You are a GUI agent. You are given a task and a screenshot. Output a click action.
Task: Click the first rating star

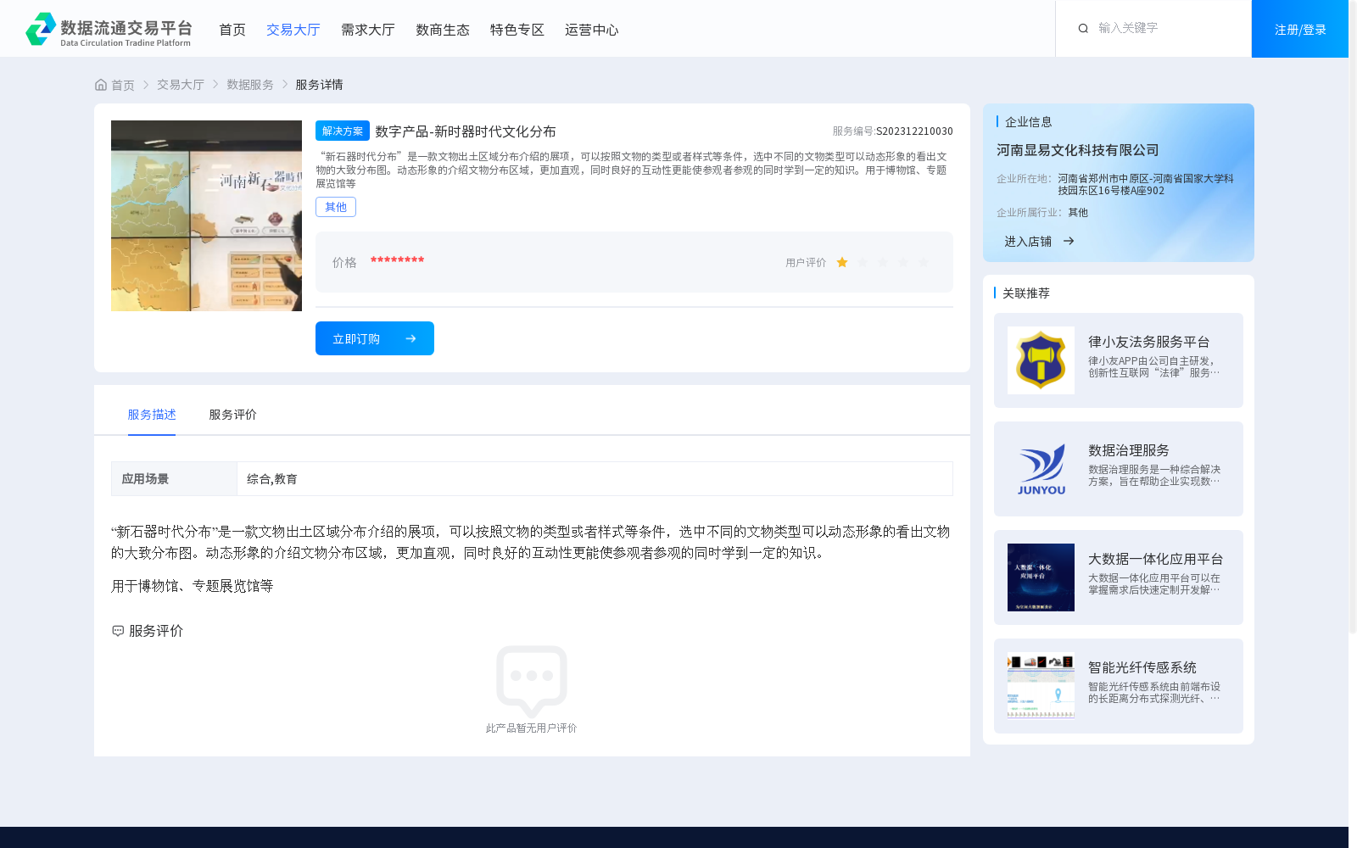[842, 263]
